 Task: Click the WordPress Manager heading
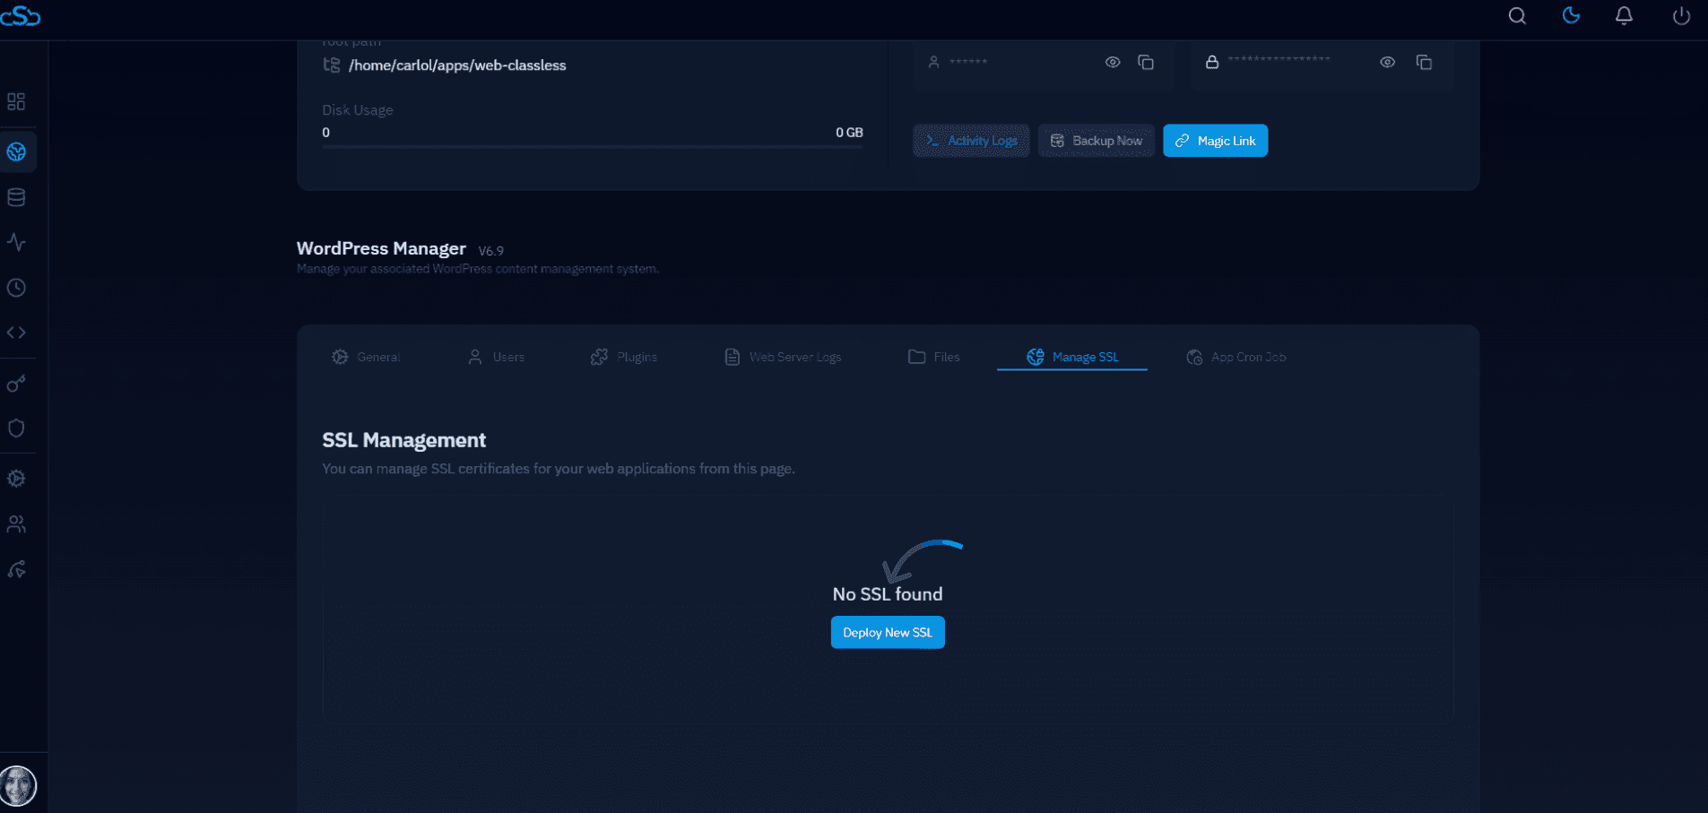pos(381,248)
